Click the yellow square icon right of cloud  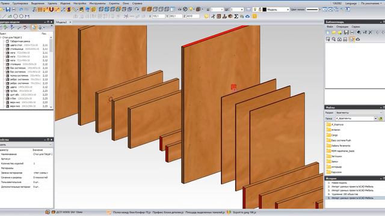pyautogui.click(x=254, y=16)
